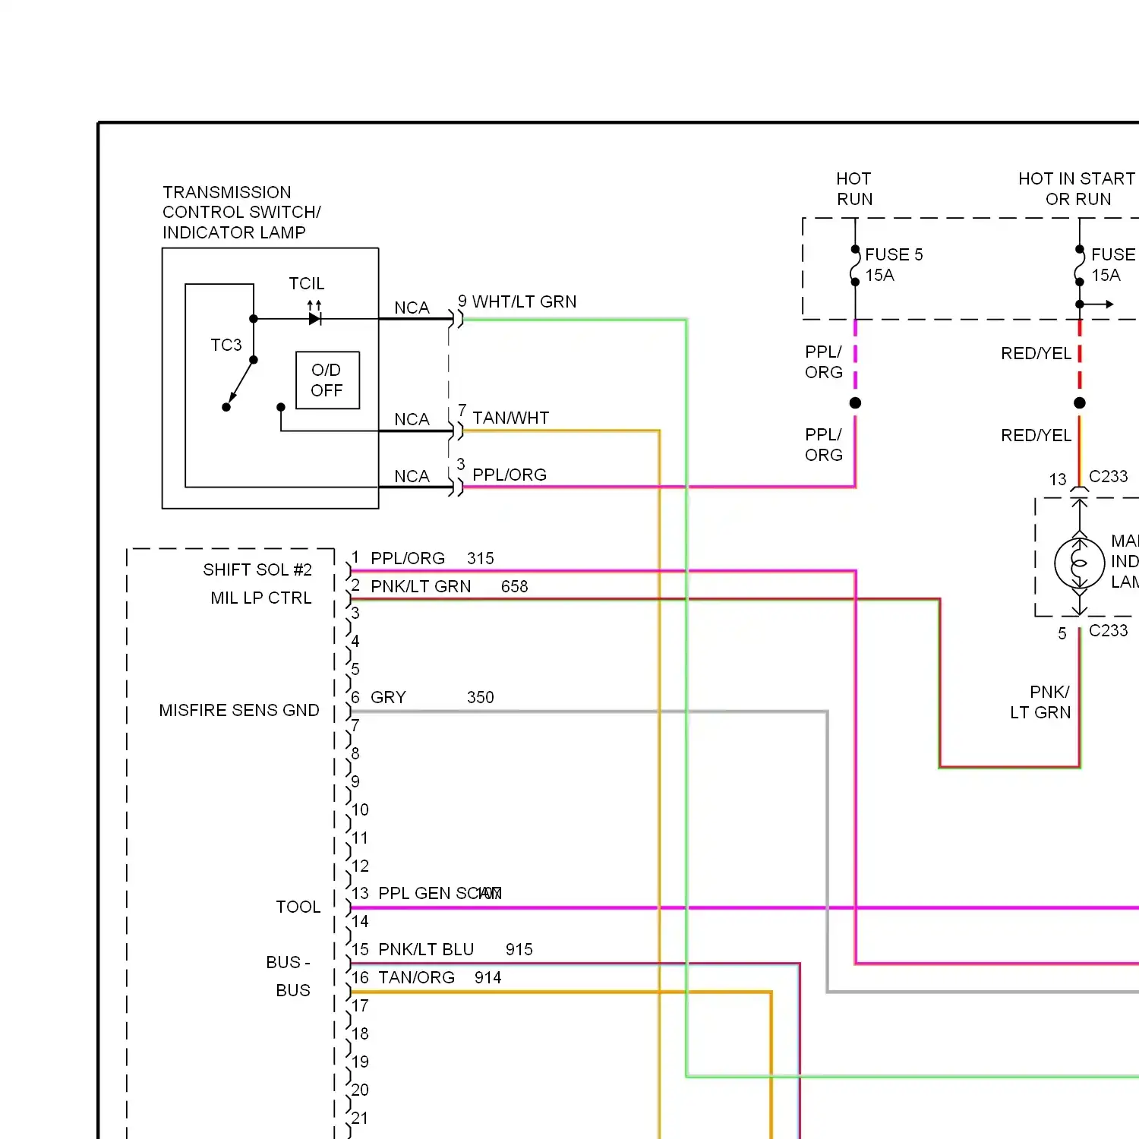The image size is (1139, 1139).
Task: Click the black splice dot on the PPL/ORG wire
Action: (855, 403)
